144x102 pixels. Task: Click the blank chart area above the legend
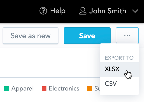[x=50, y=63]
